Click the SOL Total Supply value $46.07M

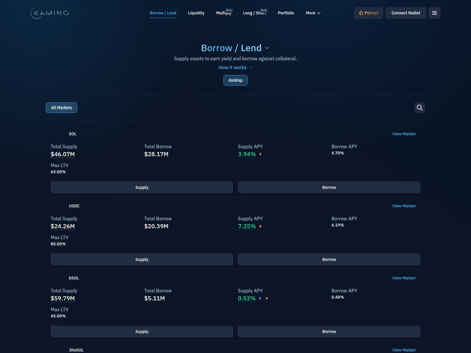63,154
